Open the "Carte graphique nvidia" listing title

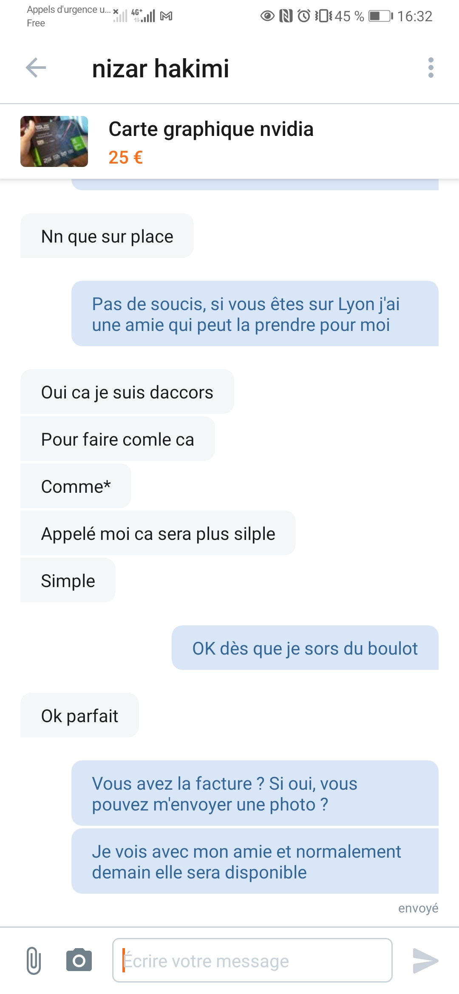click(x=211, y=129)
